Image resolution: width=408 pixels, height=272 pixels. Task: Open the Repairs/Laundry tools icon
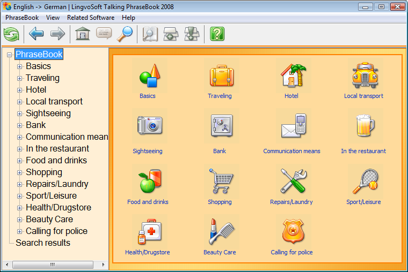tap(294, 181)
